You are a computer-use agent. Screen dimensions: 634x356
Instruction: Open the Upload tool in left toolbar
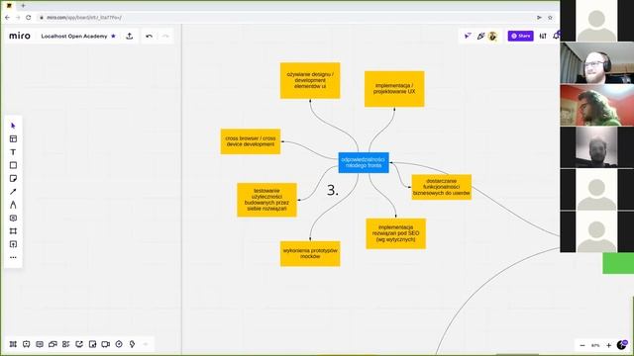click(13, 244)
